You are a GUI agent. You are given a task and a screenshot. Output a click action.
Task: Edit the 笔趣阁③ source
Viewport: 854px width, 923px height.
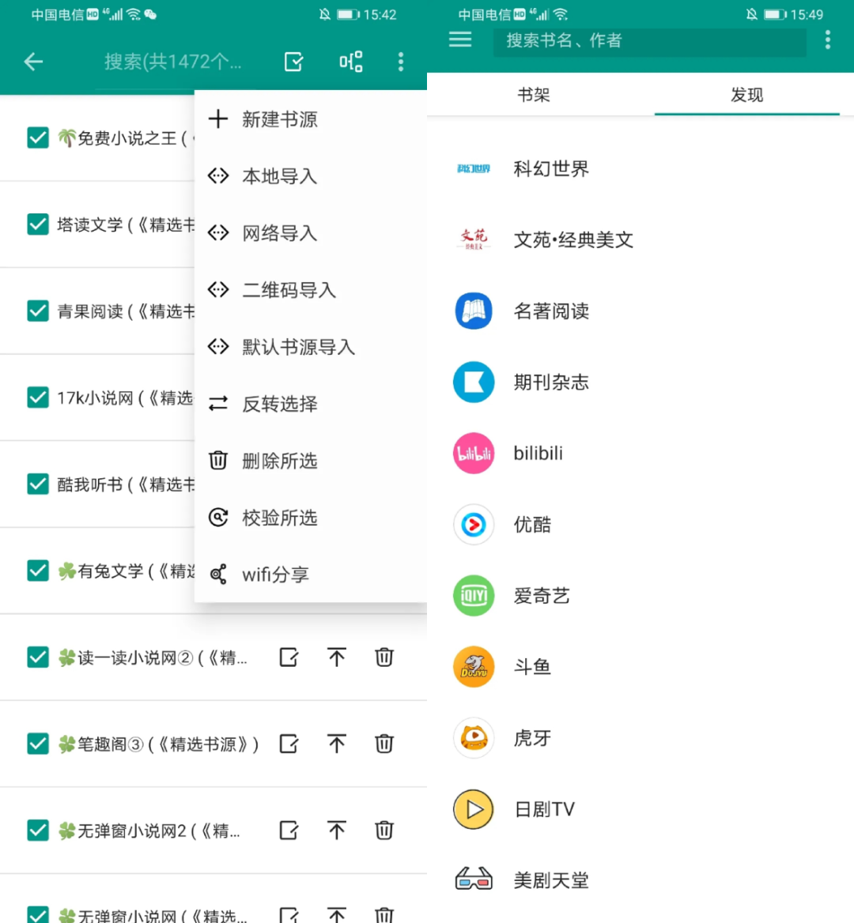coord(289,744)
